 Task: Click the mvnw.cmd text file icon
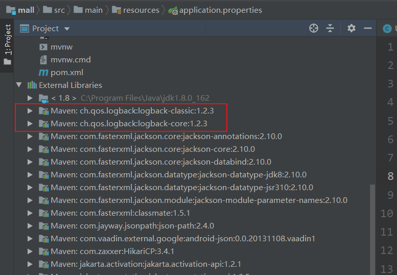tap(43, 60)
